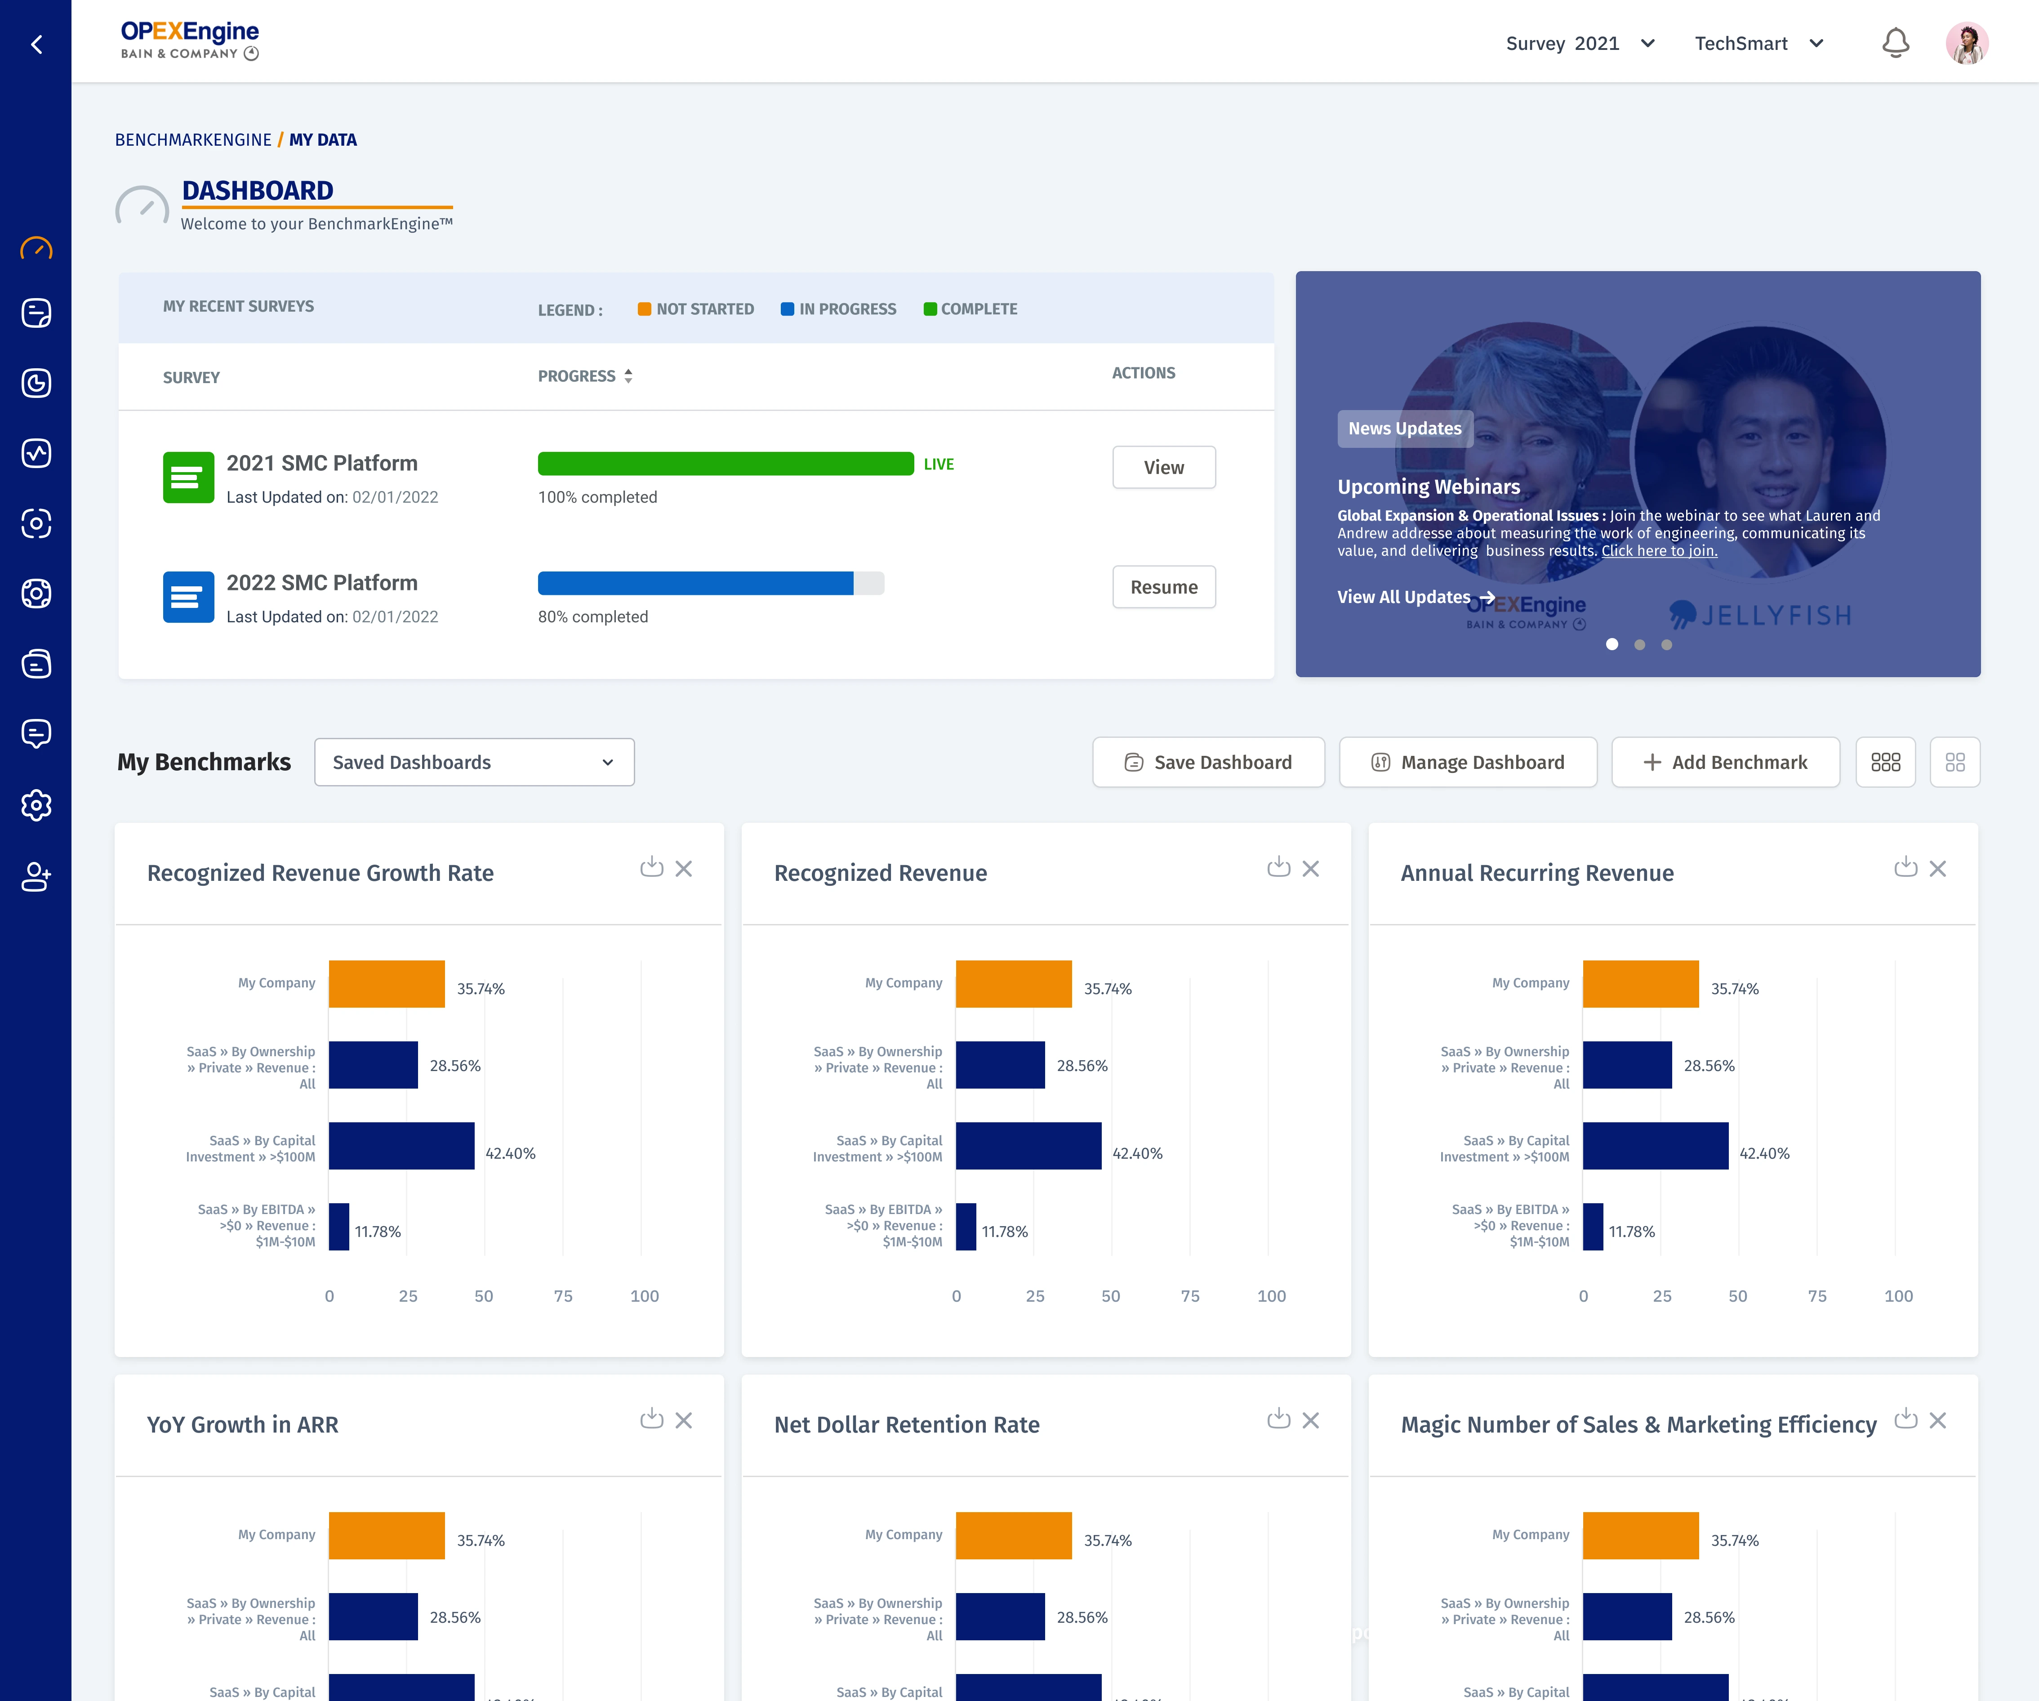Download YoY Growth in ARR chart

click(651, 1418)
